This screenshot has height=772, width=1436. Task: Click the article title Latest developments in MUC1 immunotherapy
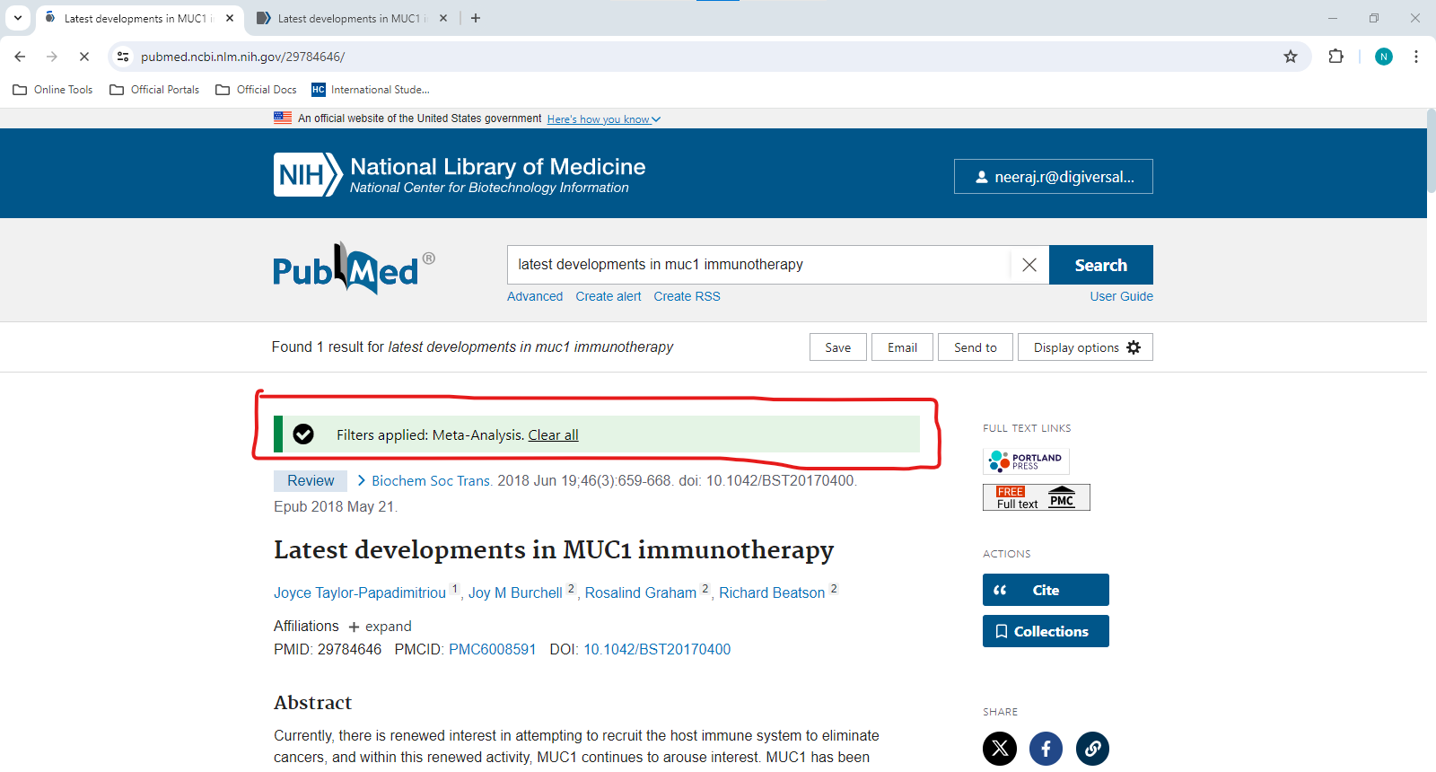tap(554, 549)
